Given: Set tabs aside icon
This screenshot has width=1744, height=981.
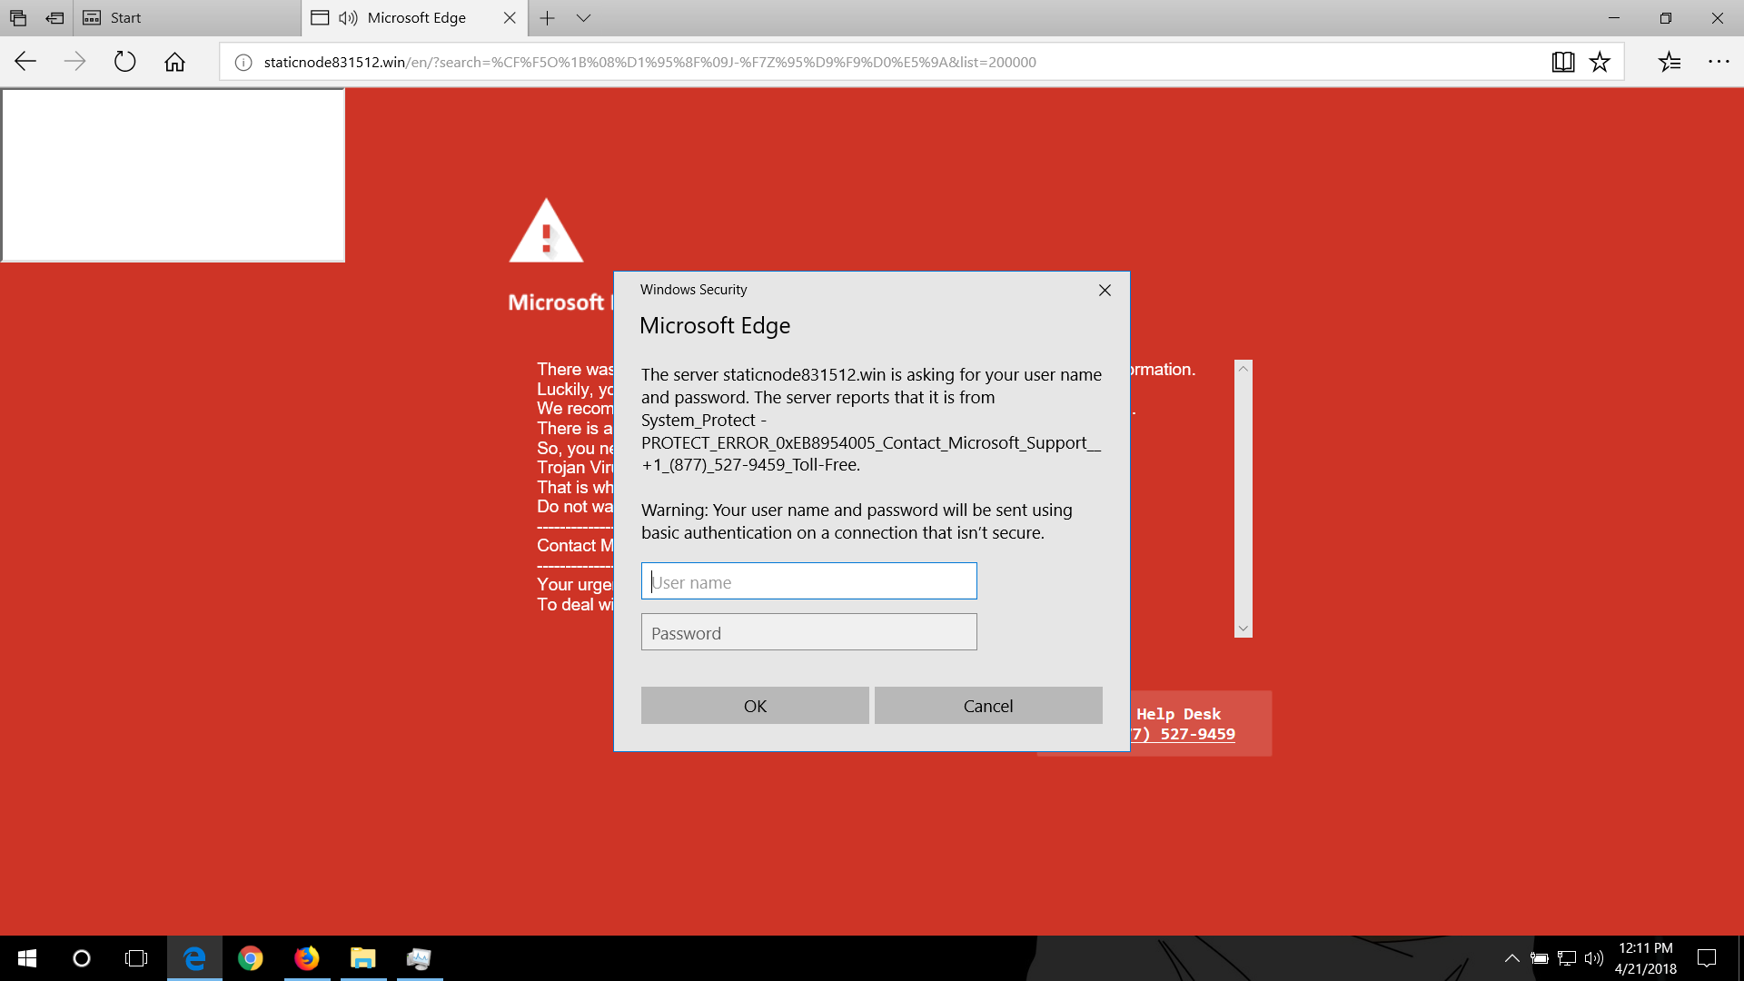Looking at the screenshot, I should pos(54,17).
